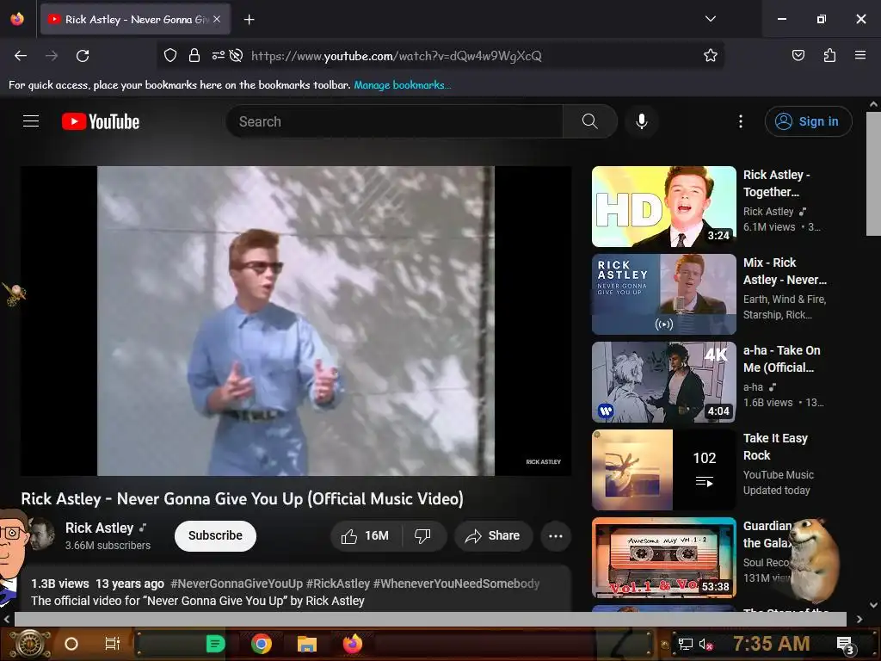Open Rick Astley Together HD thumbnail
Screen dimensions: 881x661
coord(664,207)
